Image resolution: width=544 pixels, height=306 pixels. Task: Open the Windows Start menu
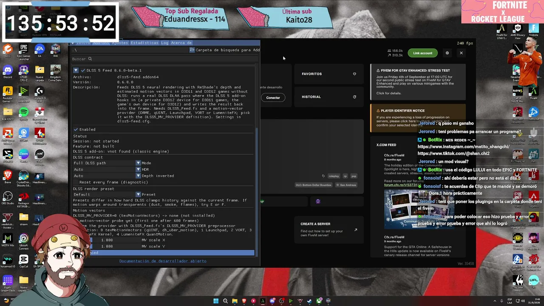[216, 301]
